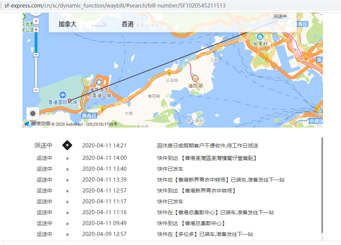341x245 pixels.
Task: Click the airplane icon at 香港国际机场
Action: [63, 95]
